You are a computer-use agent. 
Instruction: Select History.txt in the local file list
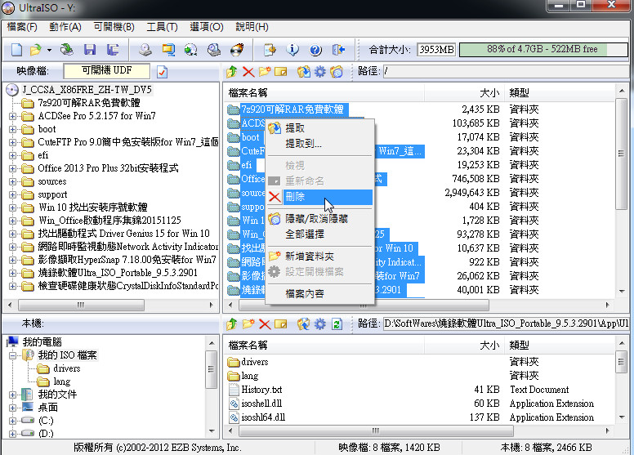[x=261, y=390]
